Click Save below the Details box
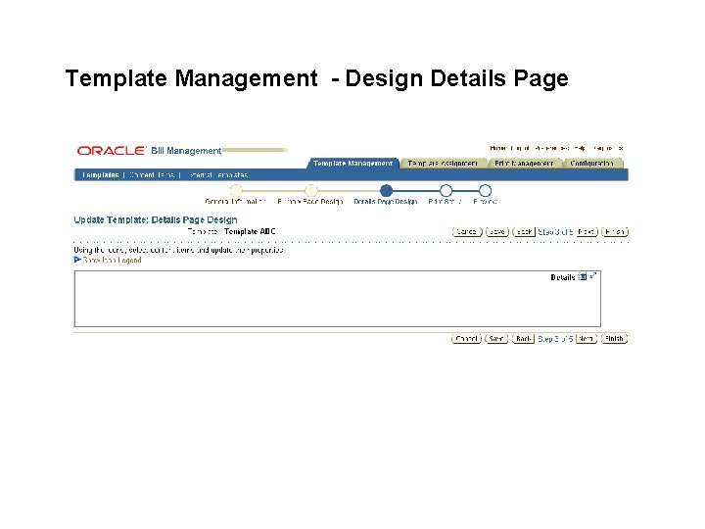This screenshot has height=529, width=705. tap(496, 339)
